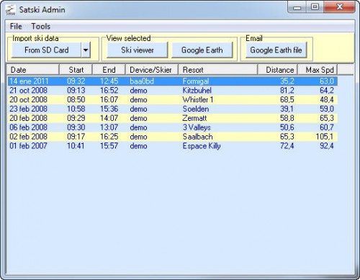This screenshot has height=280, width=360.
Task: Click the From SD Card import button
Action: [x=46, y=50]
